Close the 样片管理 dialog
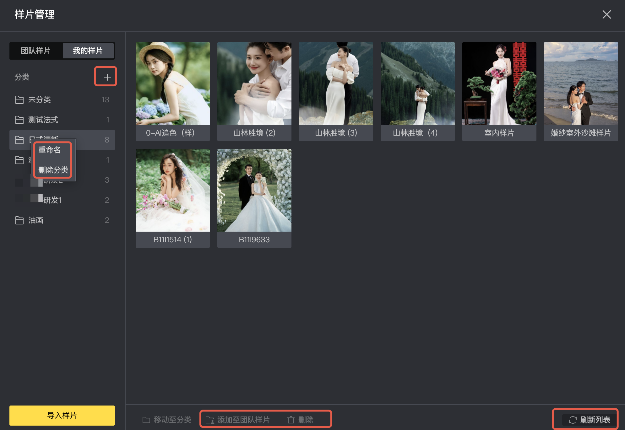625x430 pixels. click(x=606, y=14)
